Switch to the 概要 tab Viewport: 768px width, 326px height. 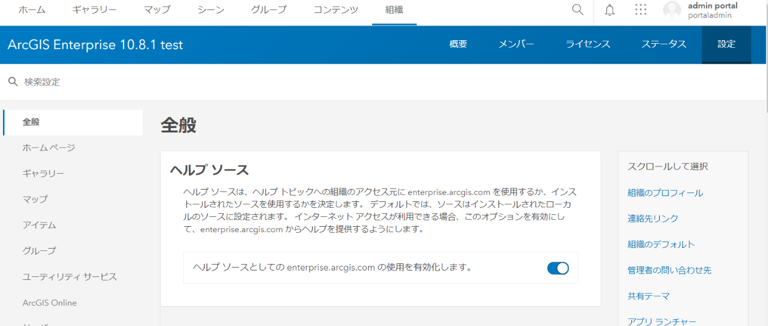click(x=459, y=44)
